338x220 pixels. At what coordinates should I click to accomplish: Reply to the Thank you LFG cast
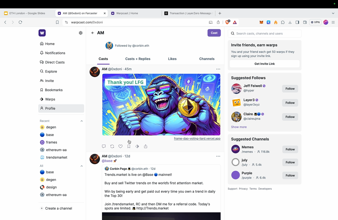pos(104,146)
